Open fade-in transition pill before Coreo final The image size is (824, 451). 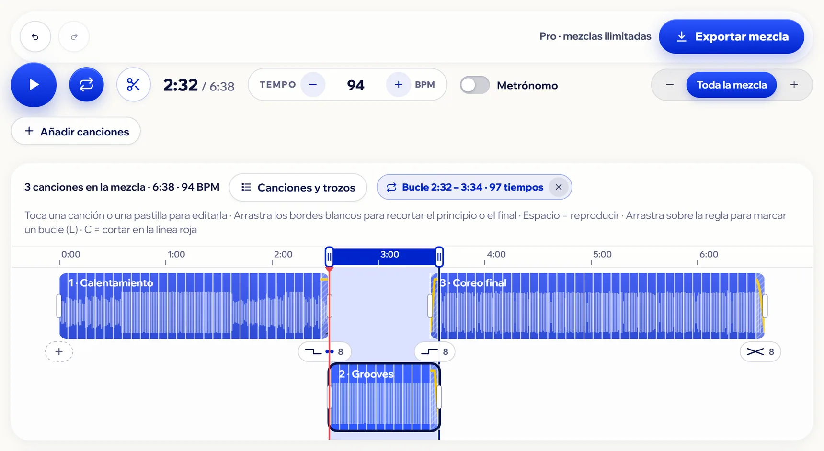[x=435, y=351]
